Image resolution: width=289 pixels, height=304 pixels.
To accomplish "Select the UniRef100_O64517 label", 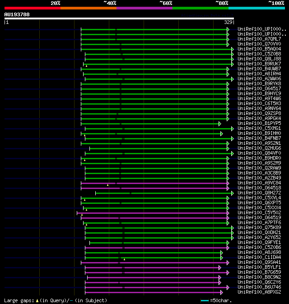I will [259, 88].
